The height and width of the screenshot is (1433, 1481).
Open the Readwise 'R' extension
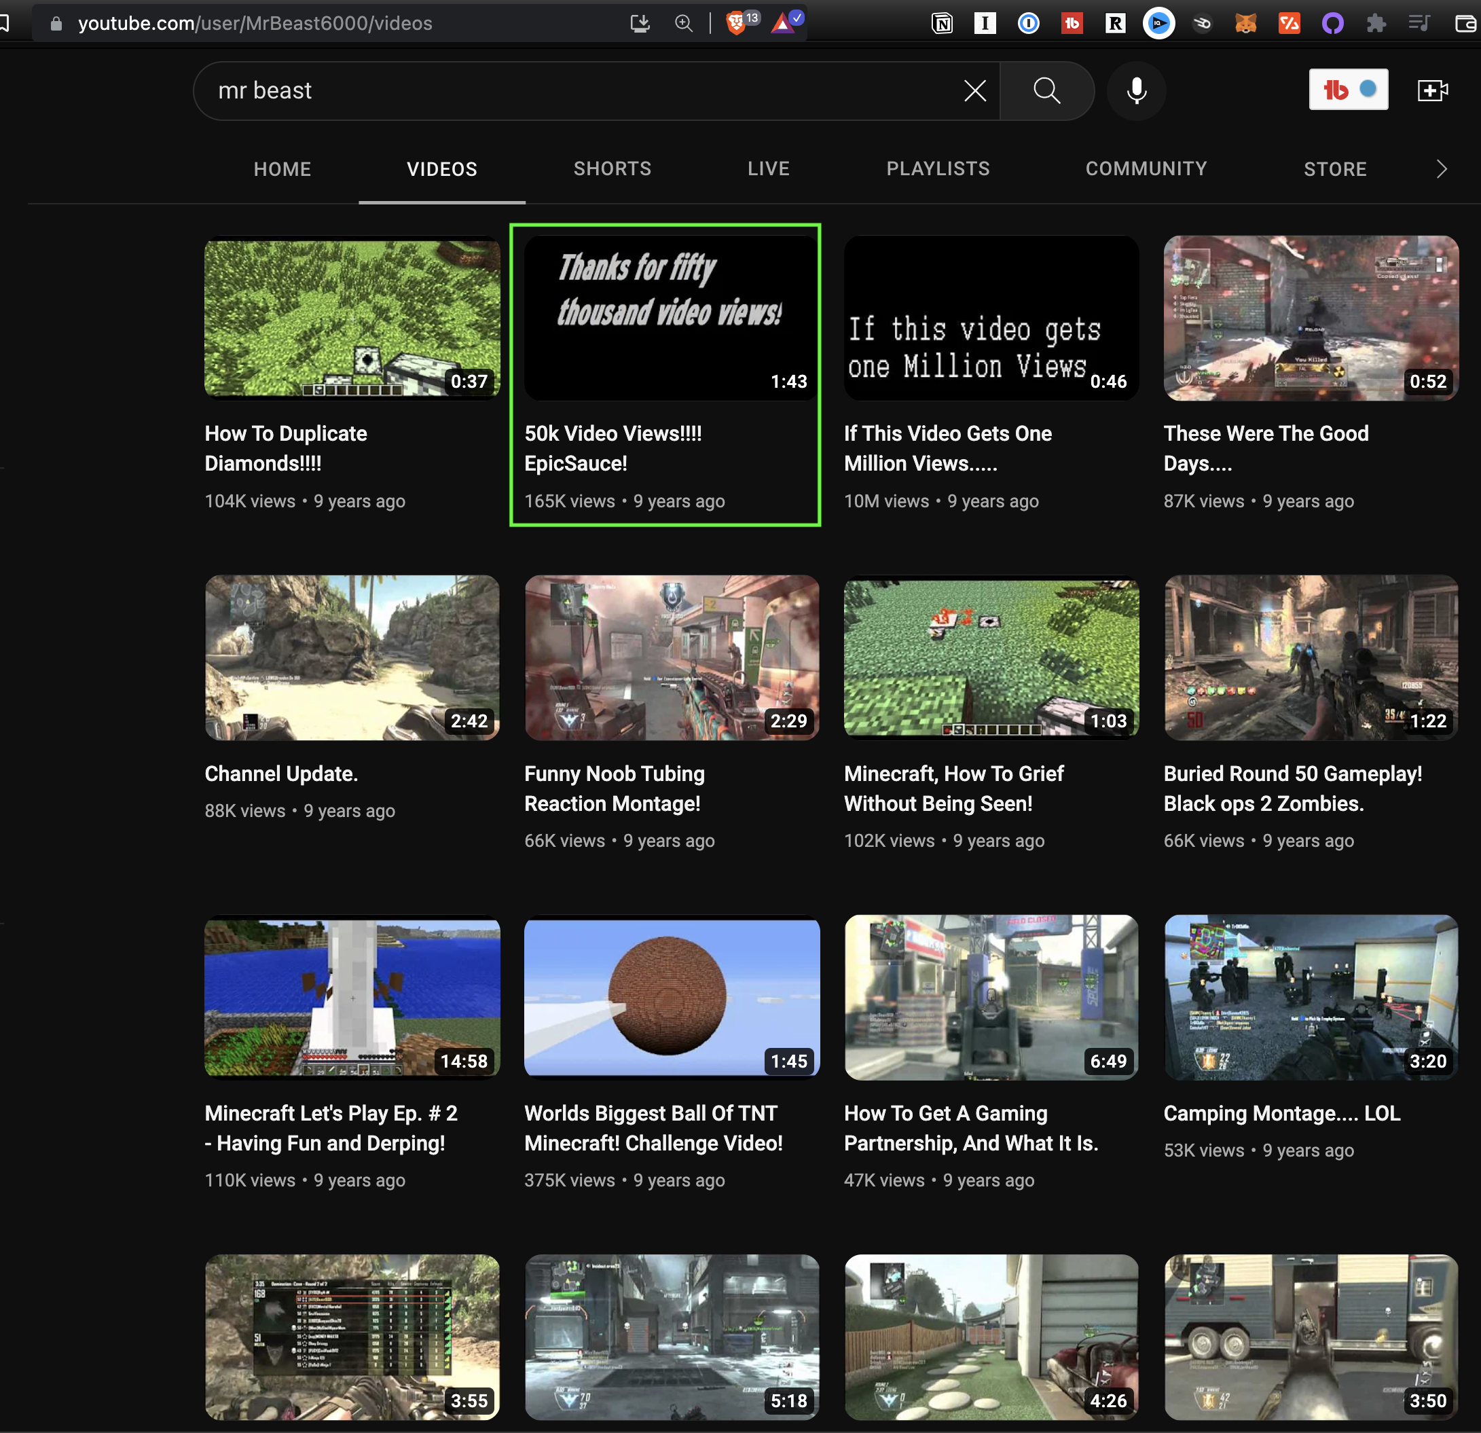click(1115, 23)
